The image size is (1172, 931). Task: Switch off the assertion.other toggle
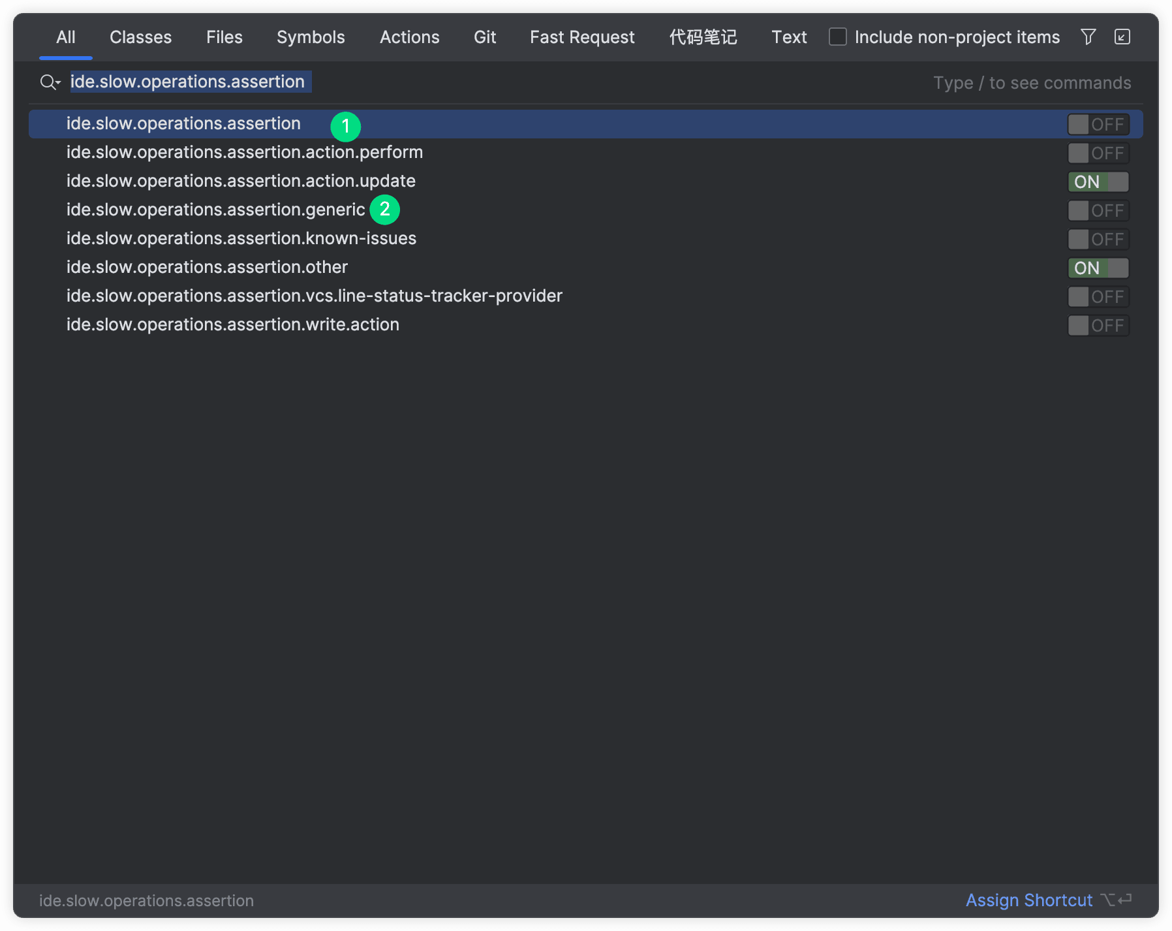coord(1098,268)
